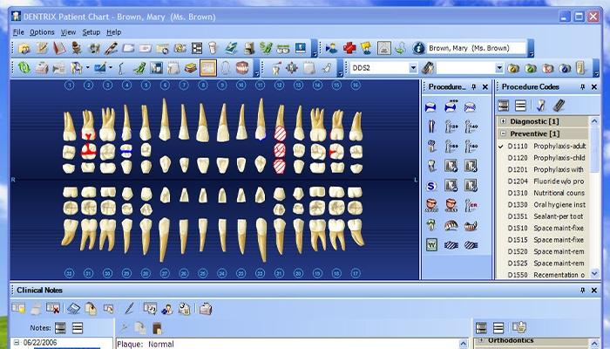
Task: Pin the Clinical Notes panel
Action: 582,291
